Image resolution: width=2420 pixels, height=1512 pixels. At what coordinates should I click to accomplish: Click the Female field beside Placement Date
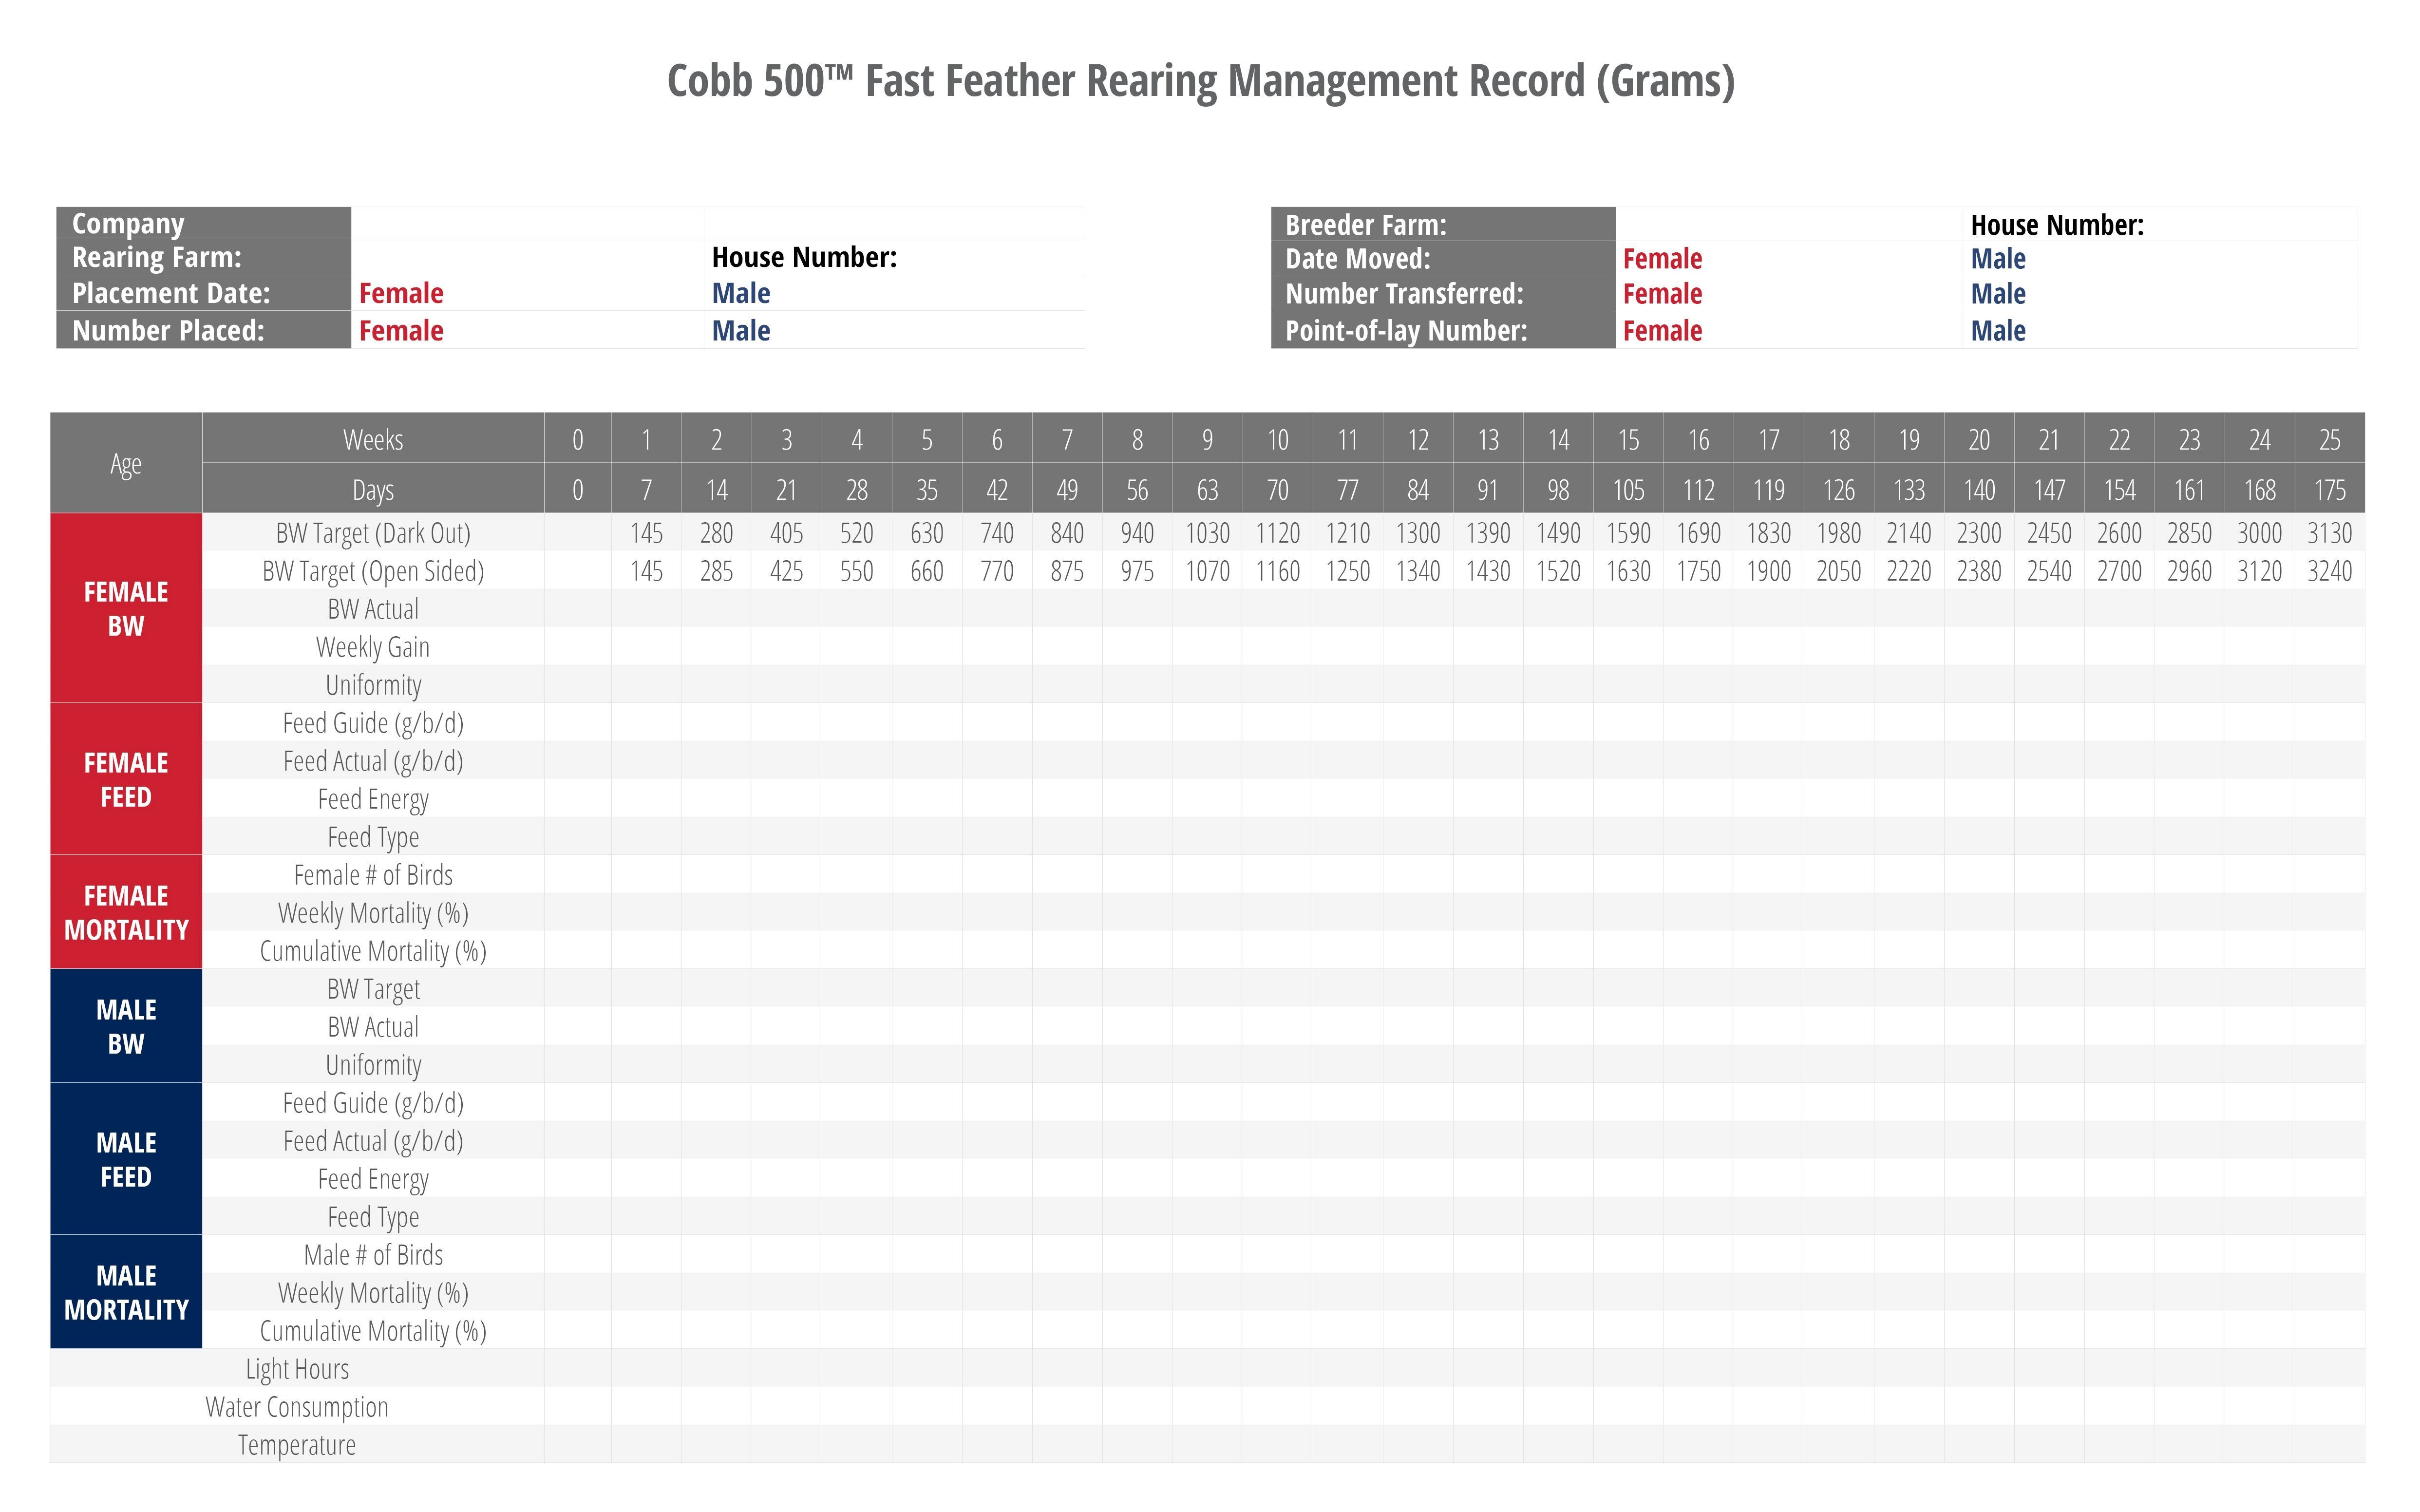527,293
